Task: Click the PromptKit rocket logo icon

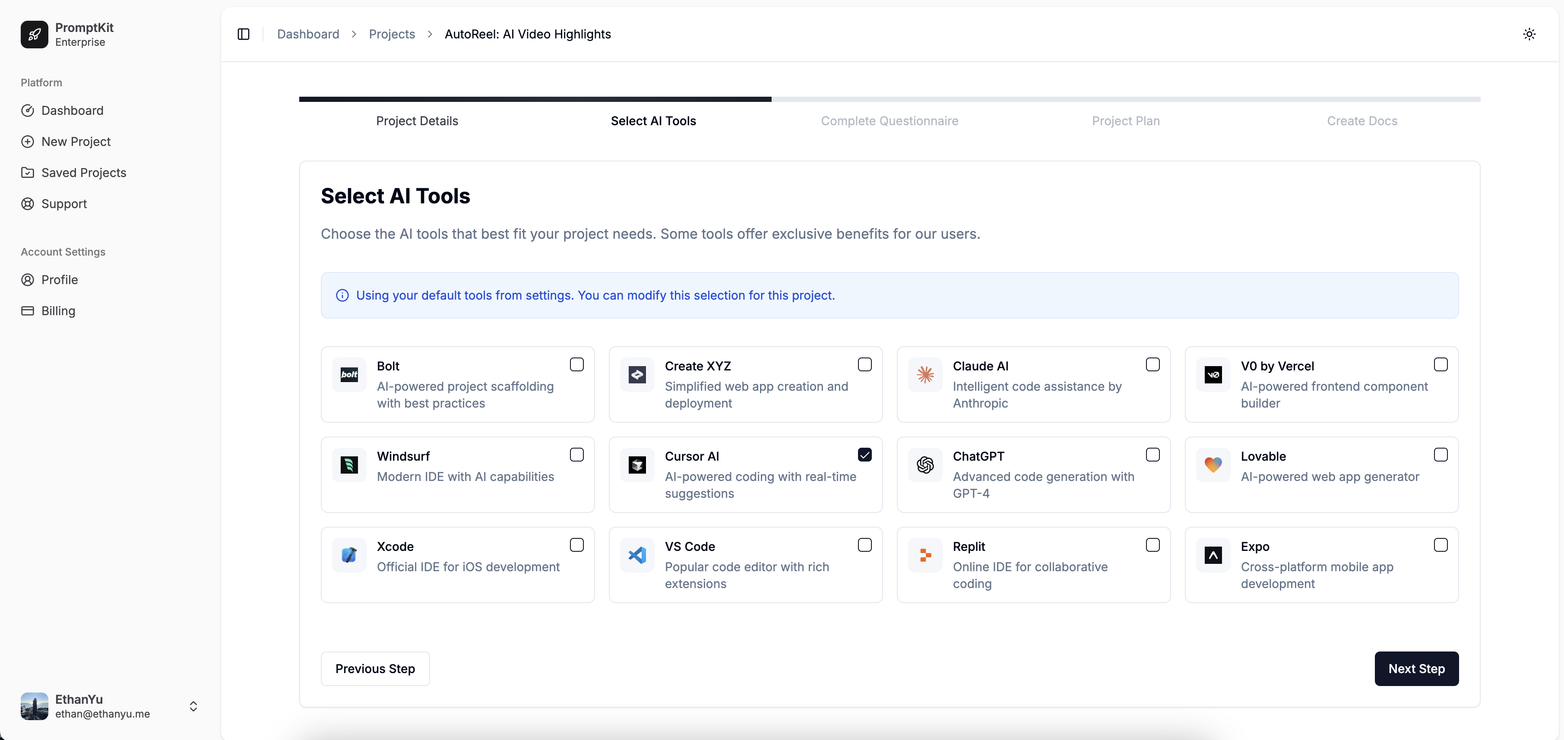Action: pos(34,34)
